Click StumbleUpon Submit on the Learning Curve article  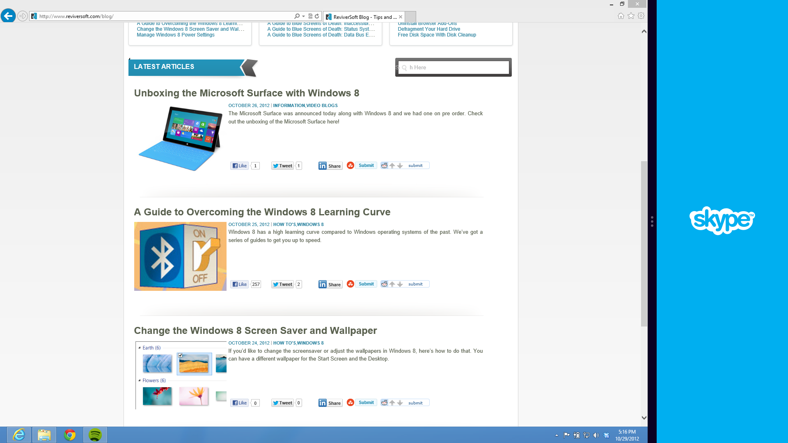tap(362, 284)
